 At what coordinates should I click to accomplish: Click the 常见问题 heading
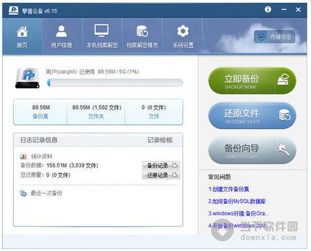coord(220,177)
